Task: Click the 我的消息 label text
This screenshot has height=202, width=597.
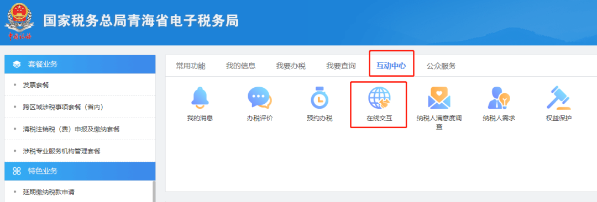Action: tap(200, 118)
